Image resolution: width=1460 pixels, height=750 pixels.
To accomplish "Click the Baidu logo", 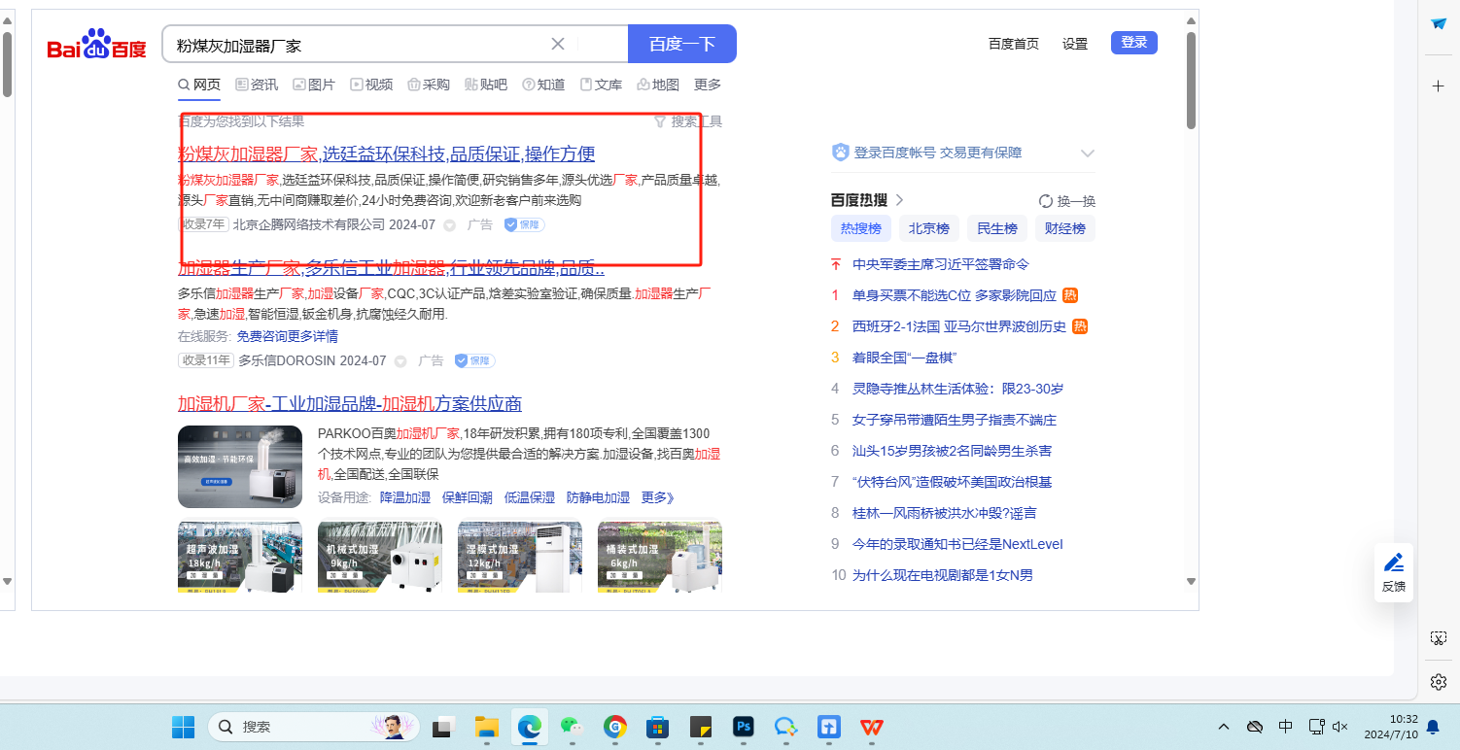I will click(x=96, y=46).
